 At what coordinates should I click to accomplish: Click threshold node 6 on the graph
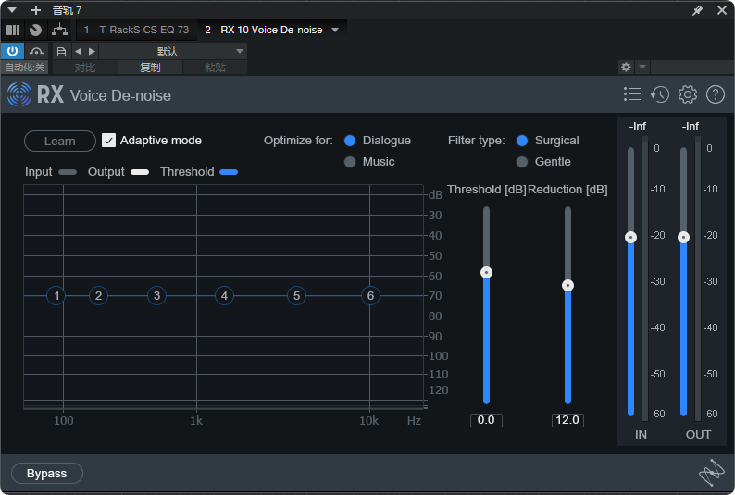pyautogui.click(x=370, y=295)
